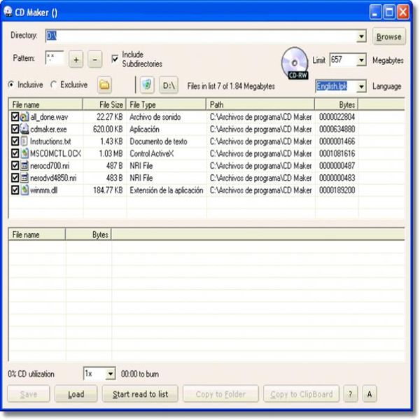The width and height of the screenshot is (420, 420).
Task: Click the plus pattern button
Action: [76, 59]
